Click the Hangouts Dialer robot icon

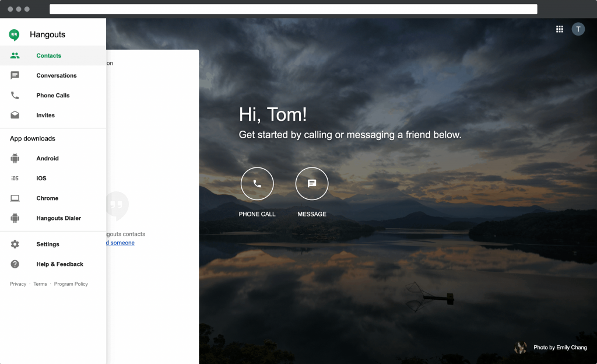pos(15,218)
